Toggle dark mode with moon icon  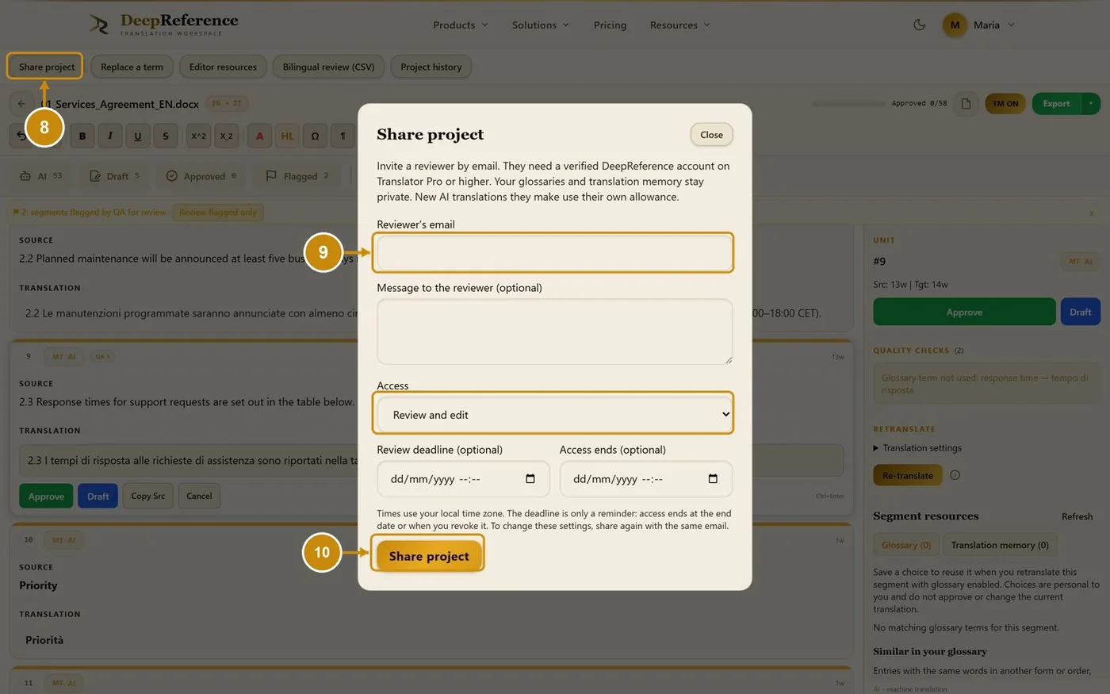(x=919, y=25)
